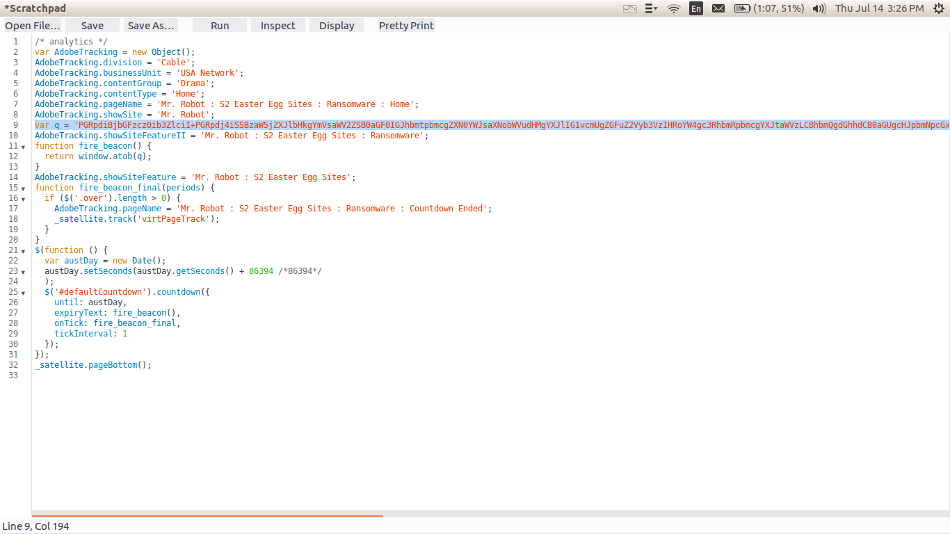This screenshot has width=950, height=534.
Task: Click 'tickInterval: 1' line
Action: pos(91,334)
